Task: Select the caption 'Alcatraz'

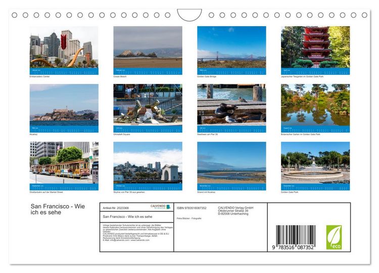Action: pyautogui.click(x=33, y=134)
